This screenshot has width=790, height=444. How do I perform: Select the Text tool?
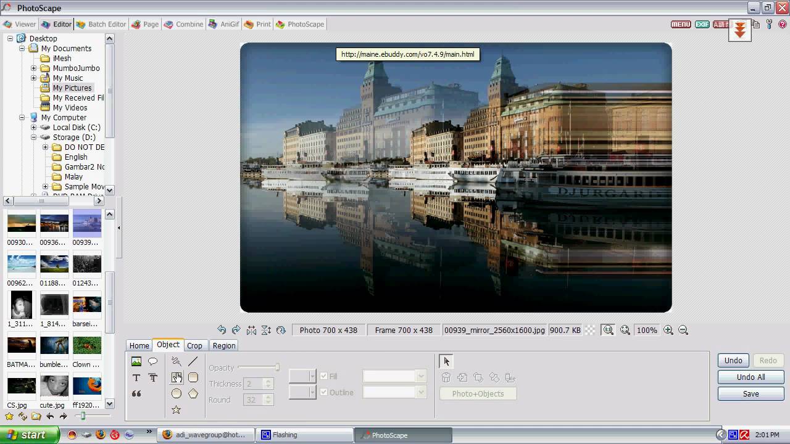tap(136, 377)
